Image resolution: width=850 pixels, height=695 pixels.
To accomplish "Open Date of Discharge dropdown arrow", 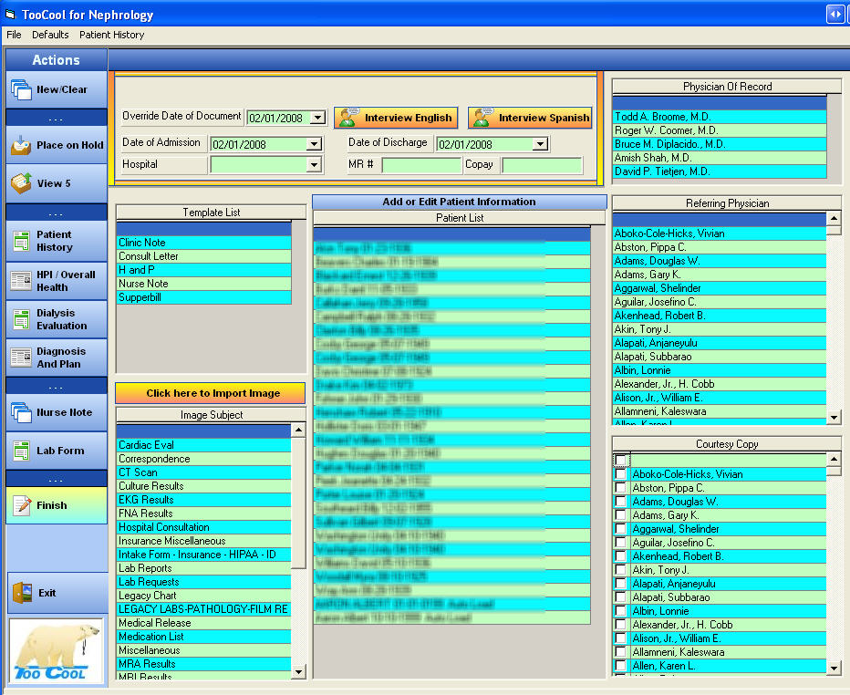I will (x=540, y=144).
